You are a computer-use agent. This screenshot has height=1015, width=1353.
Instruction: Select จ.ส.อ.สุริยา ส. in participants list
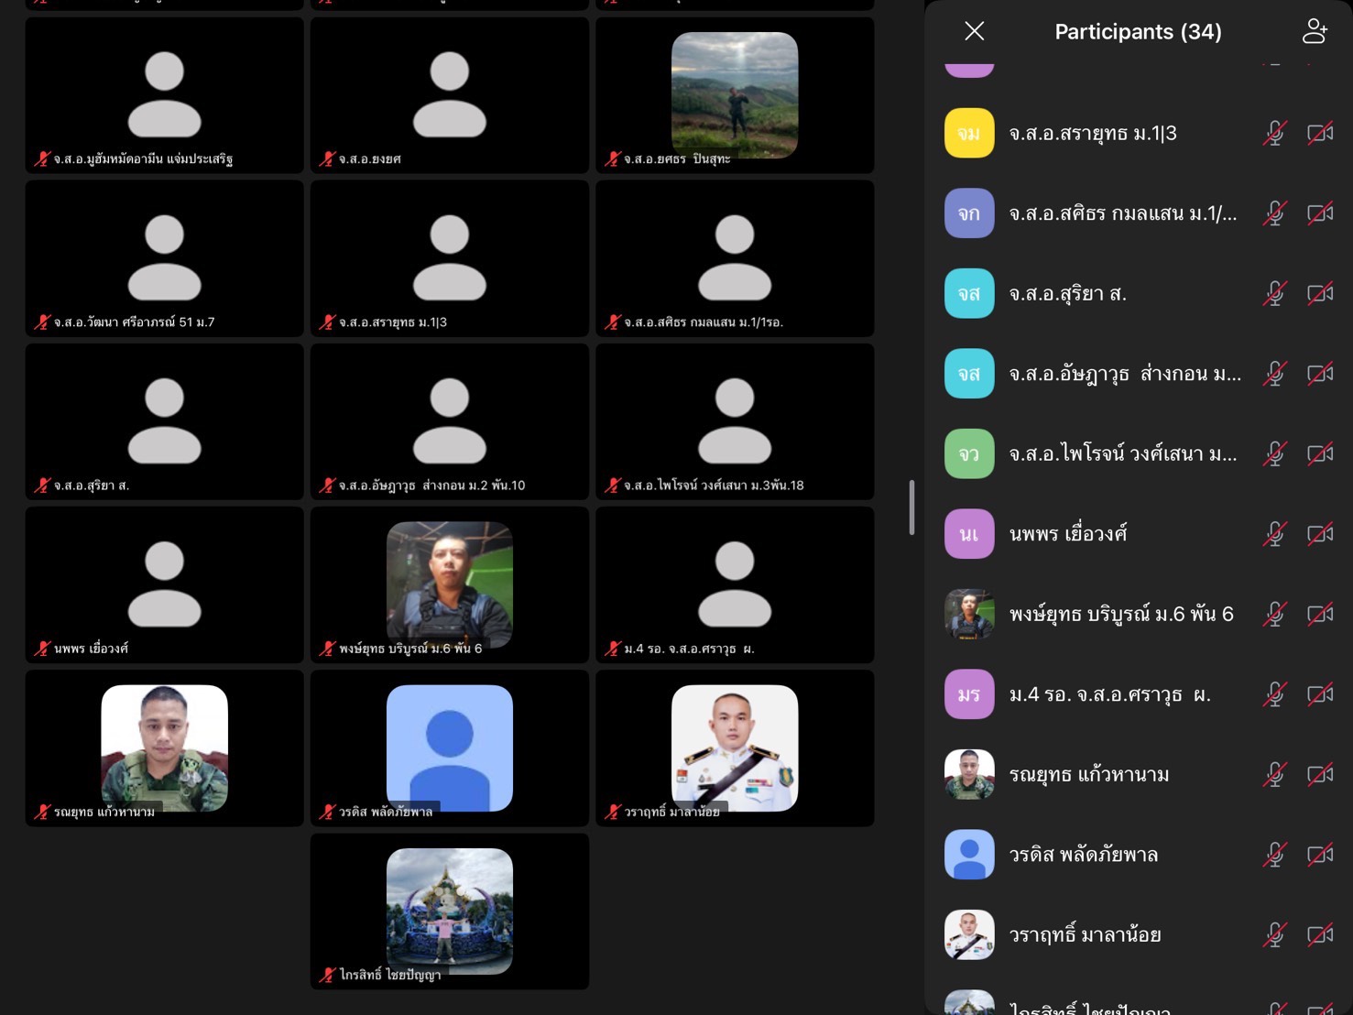(x=1067, y=294)
